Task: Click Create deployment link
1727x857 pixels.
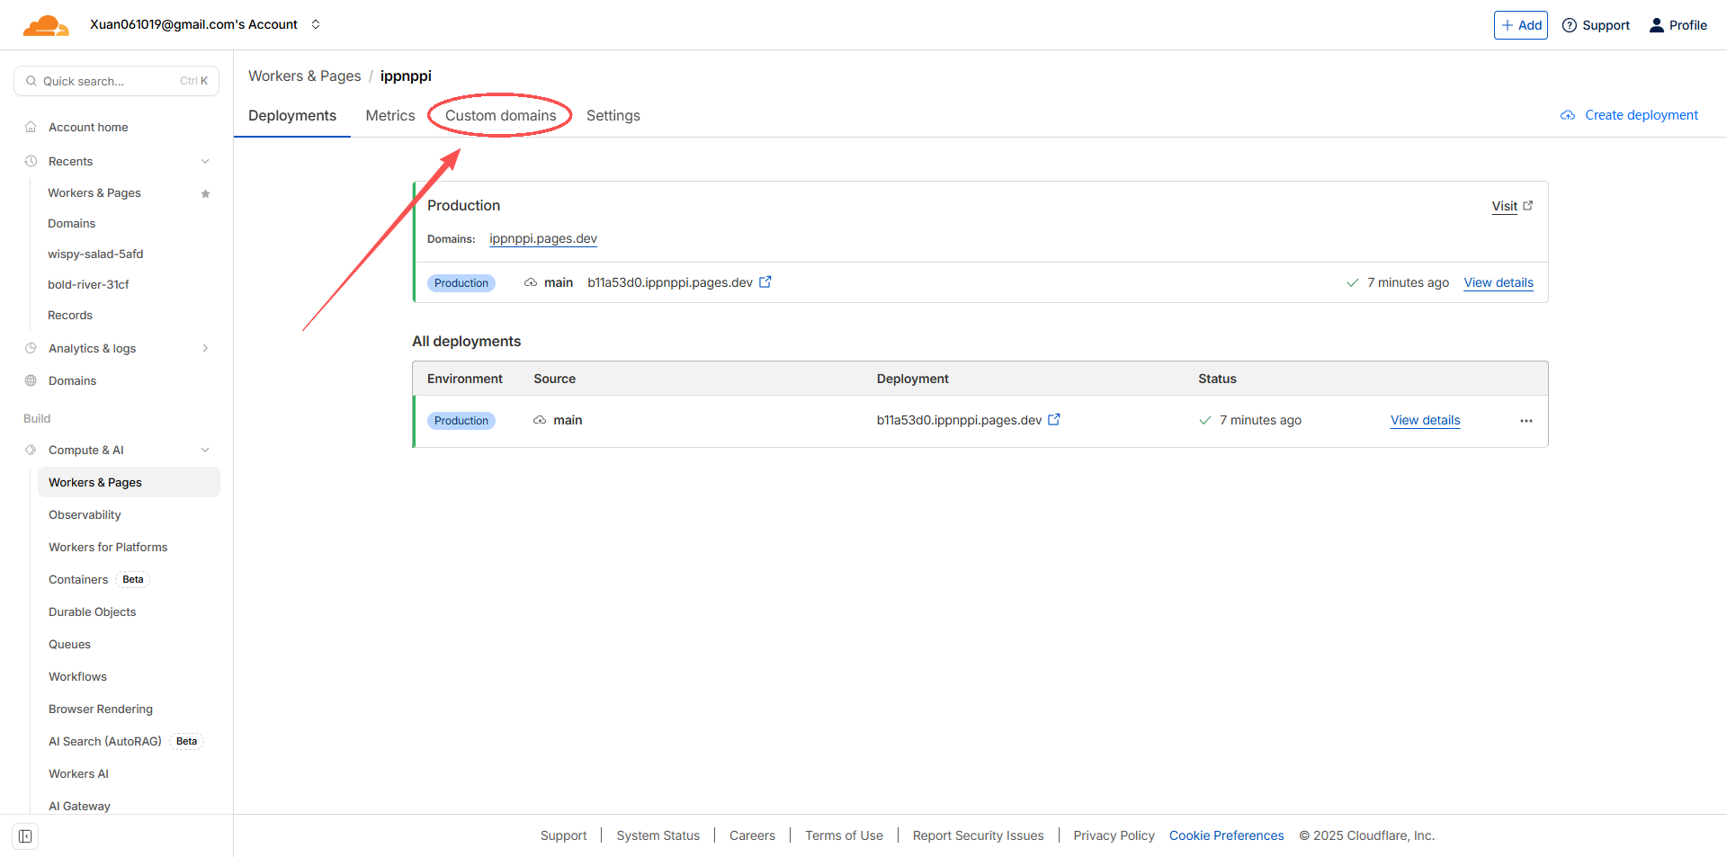Action: (x=1642, y=115)
